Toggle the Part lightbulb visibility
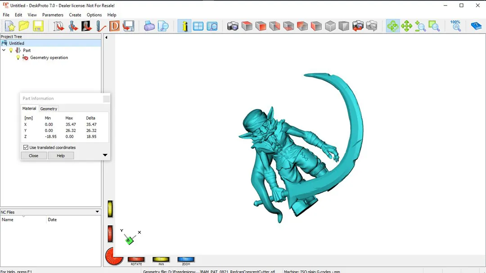Image resolution: width=486 pixels, height=273 pixels. click(11, 50)
